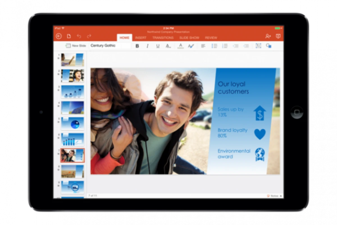Open the Share add-person icon

pos(268,36)
